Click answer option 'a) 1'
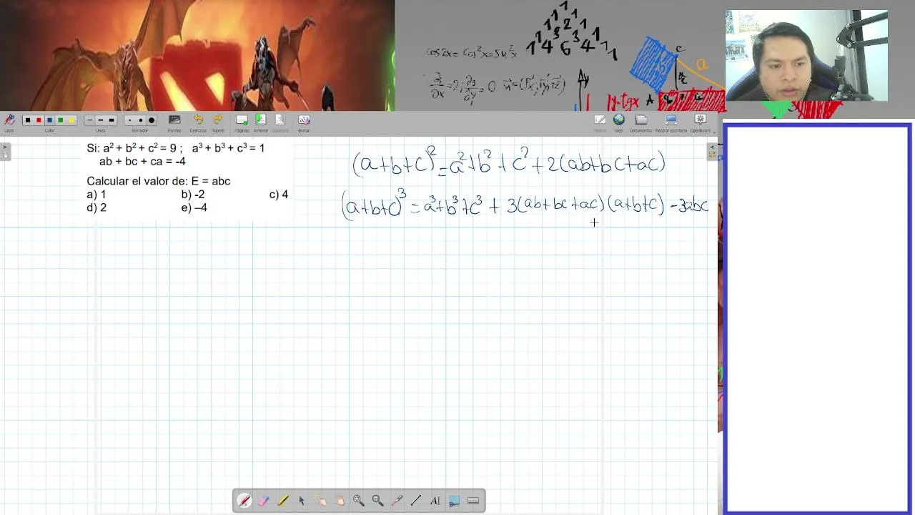This screenshot has height=515, width=915. coord(97,195)
